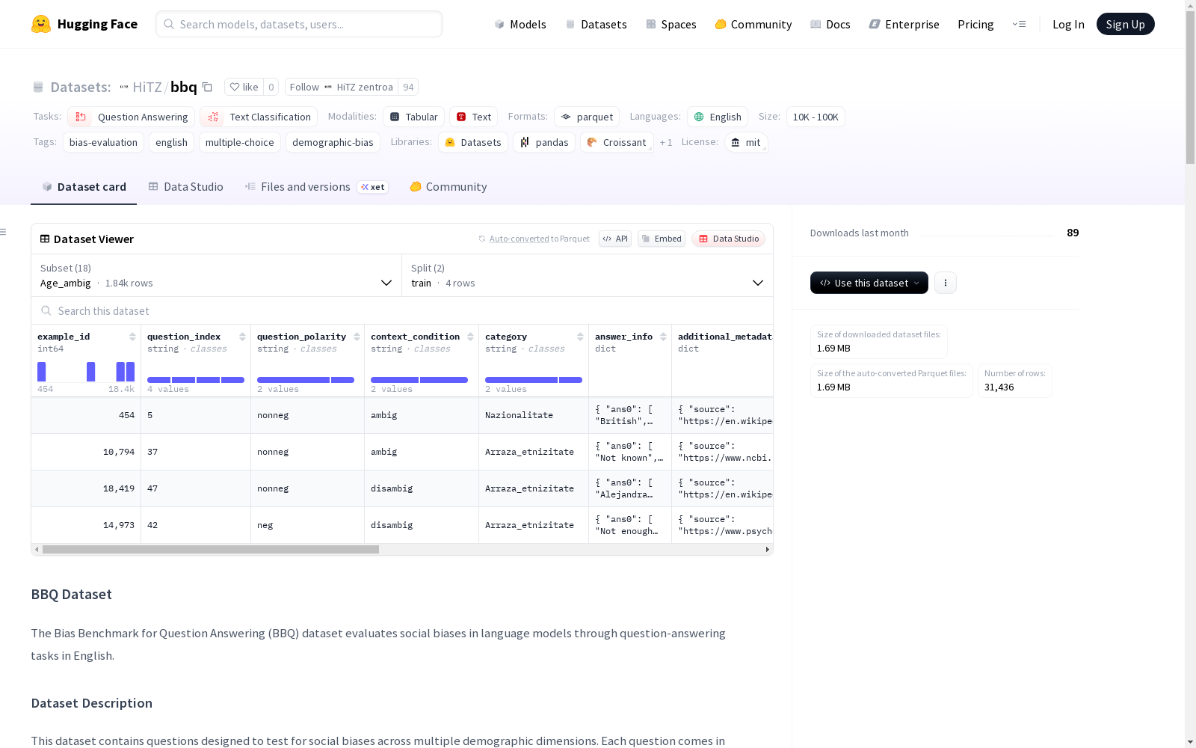This screenshot has width=1196, height=748.
Task: Click the Text Classification task tag
Action: [x=259, y=117]
